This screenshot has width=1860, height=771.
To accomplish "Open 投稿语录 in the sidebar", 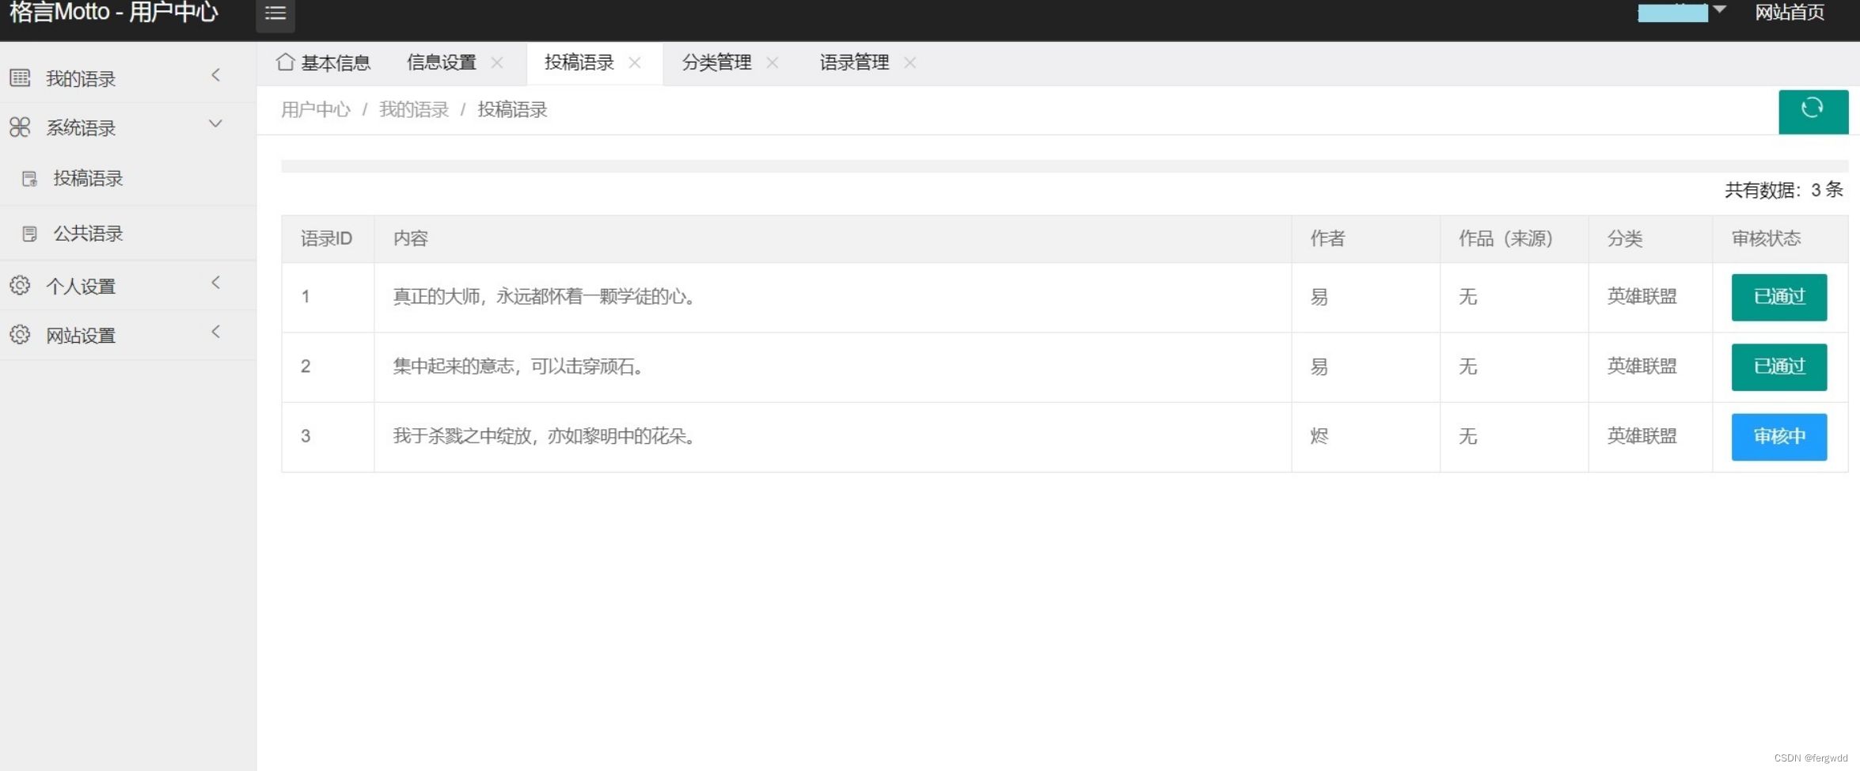I will coord(88,178).
